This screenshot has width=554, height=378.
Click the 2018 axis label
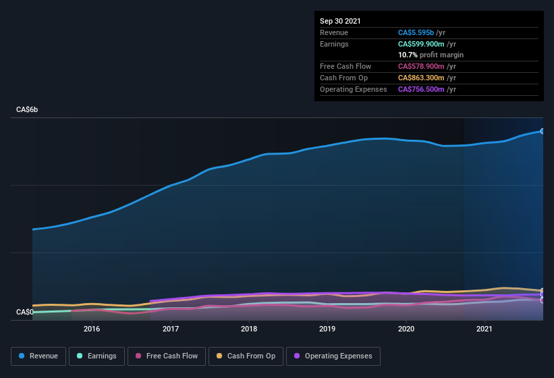coord(249,329)
